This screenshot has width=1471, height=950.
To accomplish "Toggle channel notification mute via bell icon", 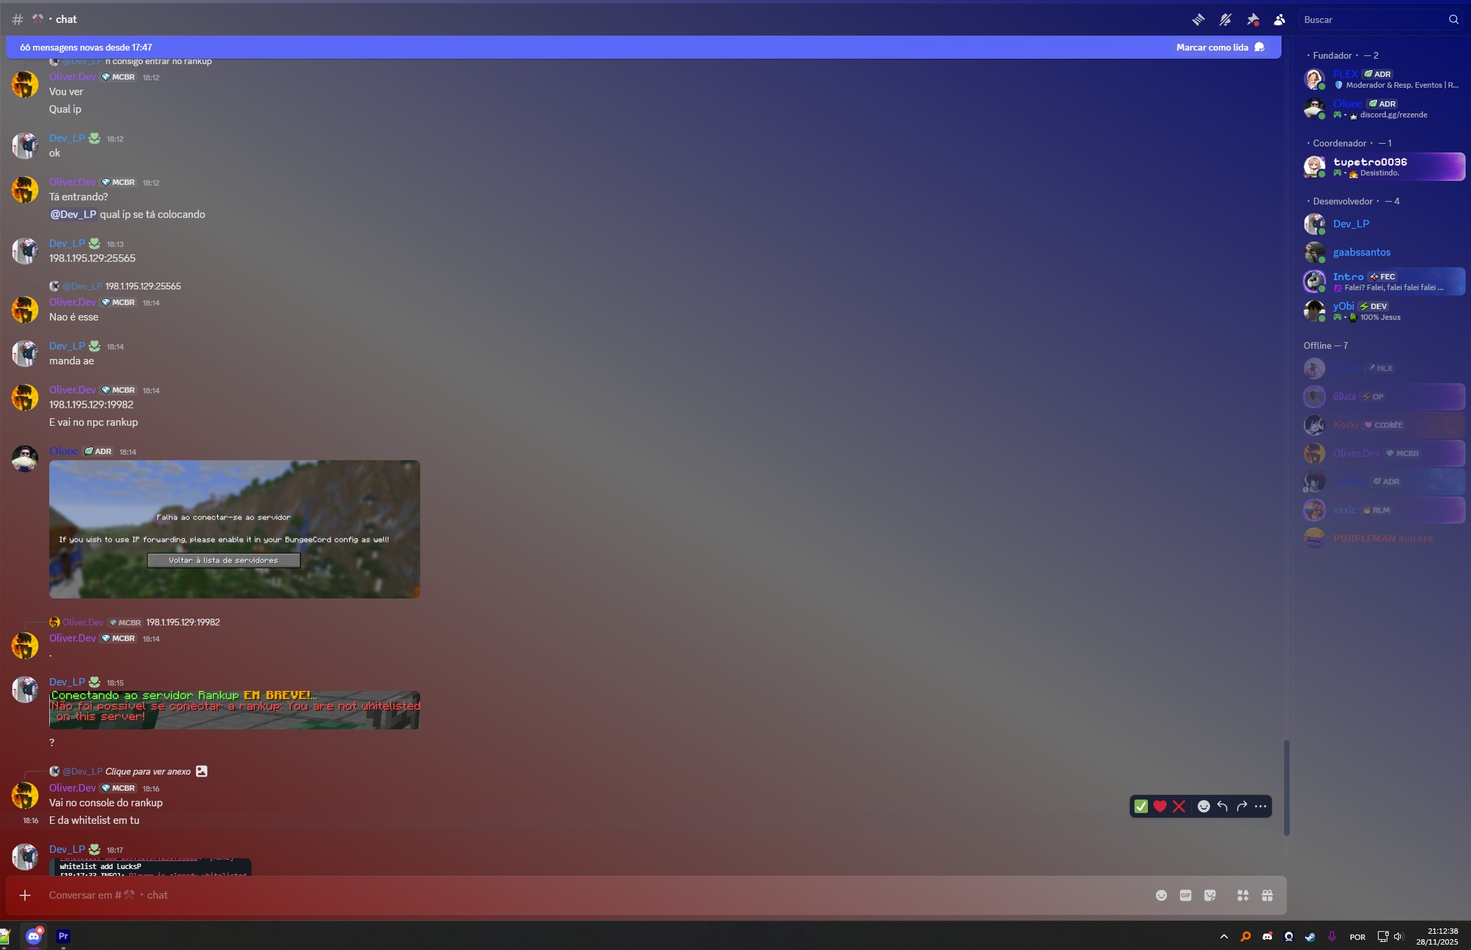I will click(1225, 20).
